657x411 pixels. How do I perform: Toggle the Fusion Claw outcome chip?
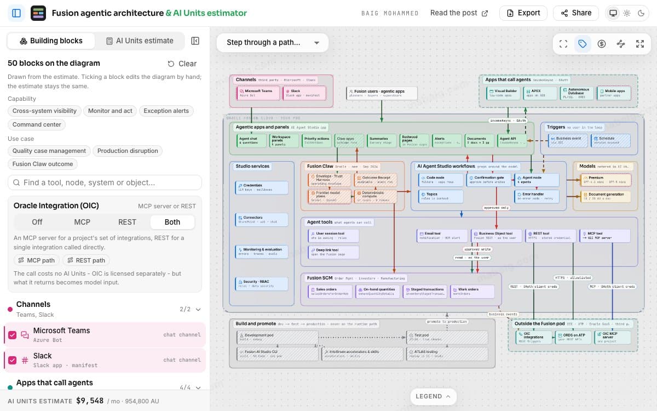tap(43, 164)
